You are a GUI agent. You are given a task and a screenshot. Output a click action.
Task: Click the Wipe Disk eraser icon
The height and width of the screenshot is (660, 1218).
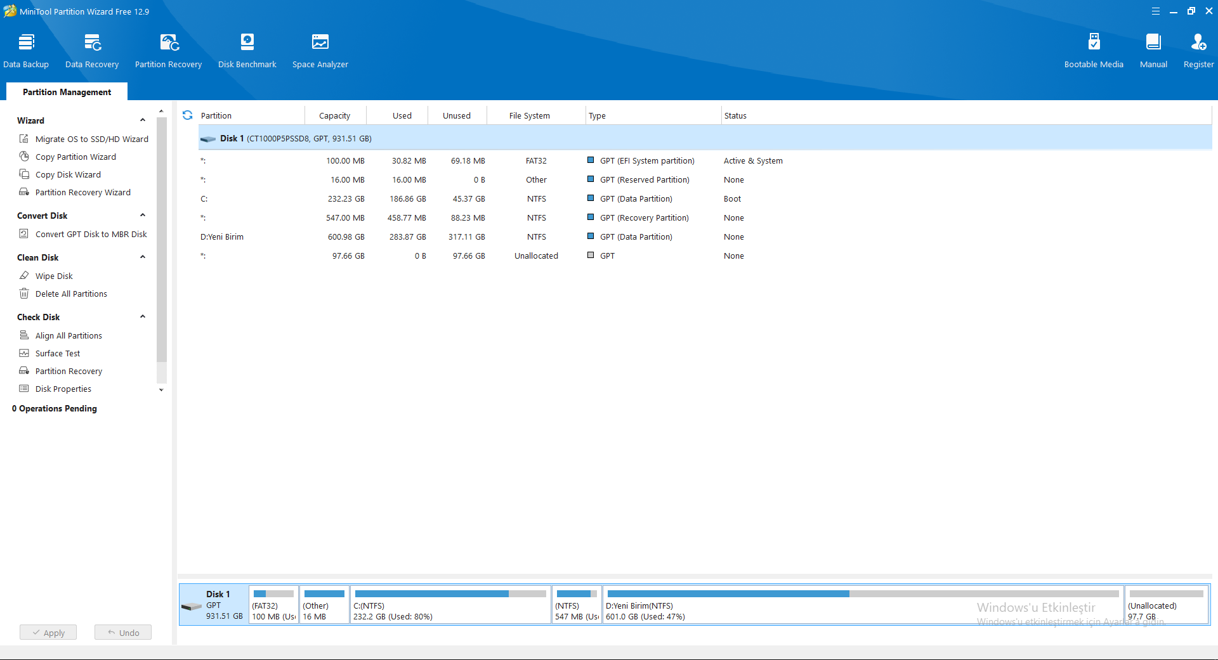click(24, 276)
